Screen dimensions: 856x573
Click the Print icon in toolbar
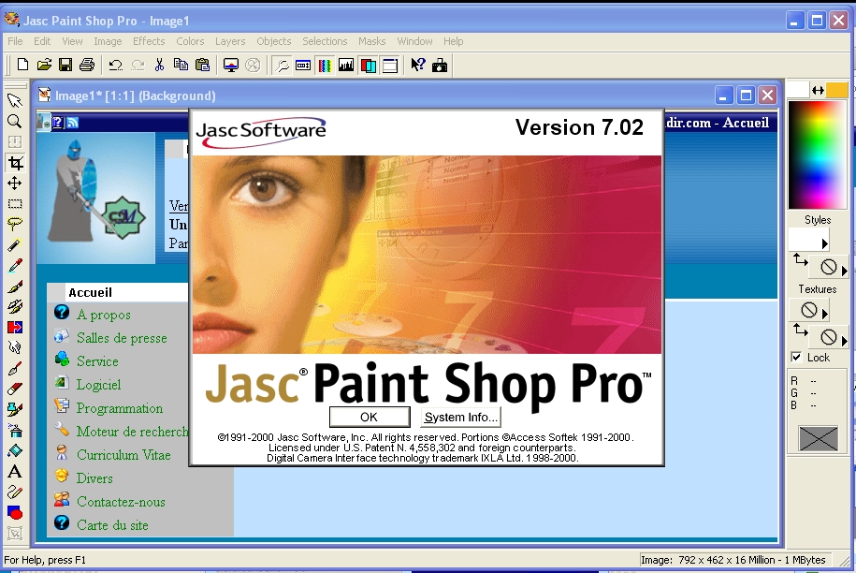[87, 65]
